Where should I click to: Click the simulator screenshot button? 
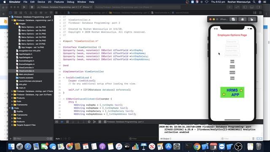coord(233,19)
